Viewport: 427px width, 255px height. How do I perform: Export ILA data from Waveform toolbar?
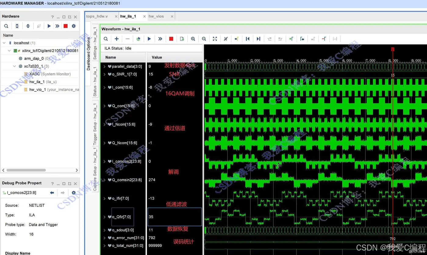182,39
